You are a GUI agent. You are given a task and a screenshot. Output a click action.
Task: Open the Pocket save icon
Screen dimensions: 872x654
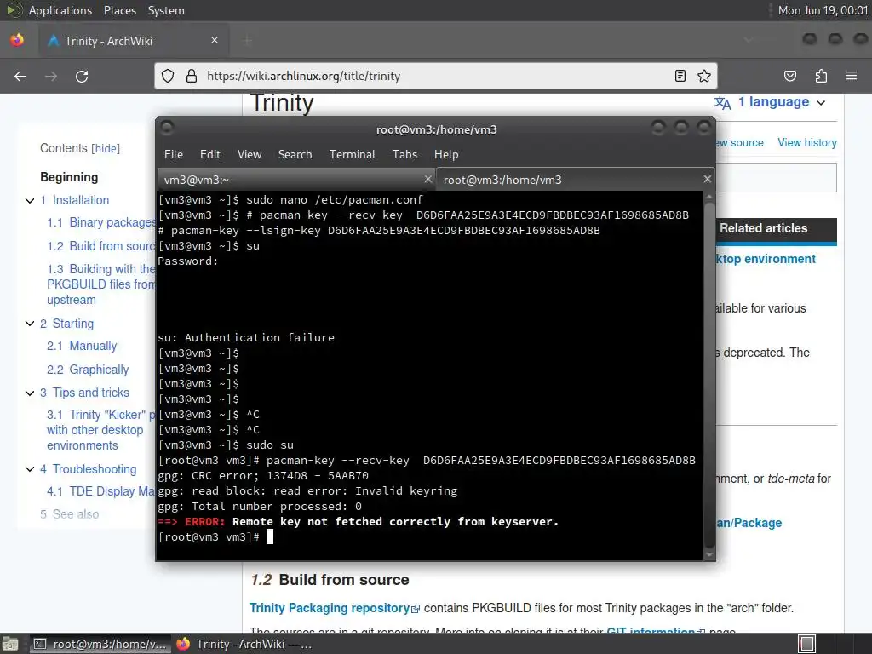[789, 76]
